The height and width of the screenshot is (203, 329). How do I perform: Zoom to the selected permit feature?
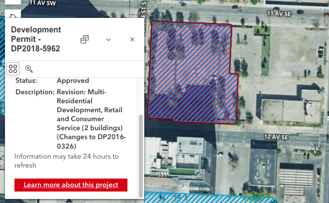[x=29, y=69]
